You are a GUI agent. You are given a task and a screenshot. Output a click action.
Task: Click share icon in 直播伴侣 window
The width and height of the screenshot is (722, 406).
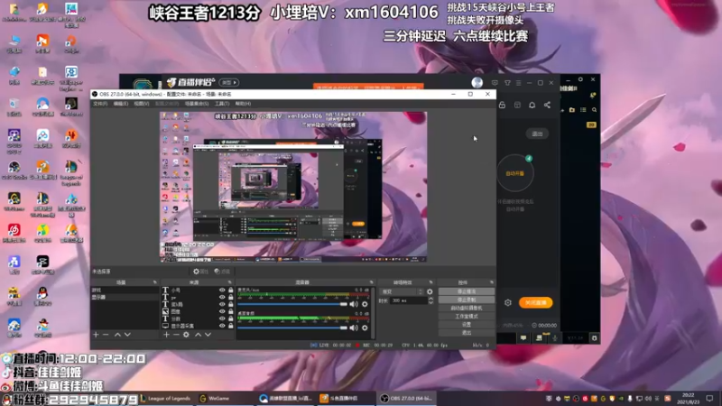(x=547, y=105)
